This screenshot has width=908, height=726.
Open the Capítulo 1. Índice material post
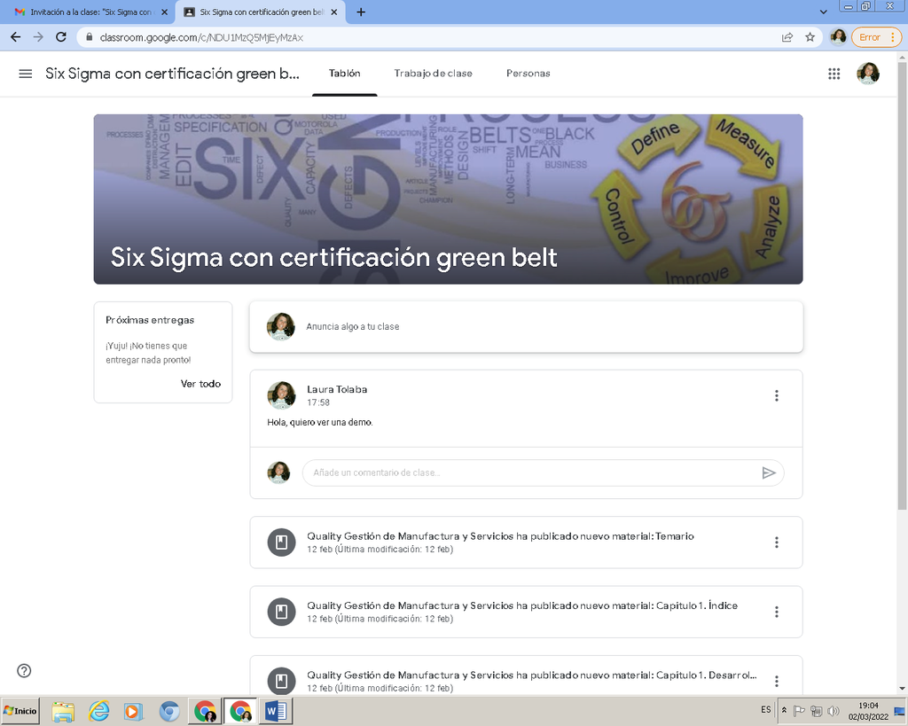click(526, 612)
